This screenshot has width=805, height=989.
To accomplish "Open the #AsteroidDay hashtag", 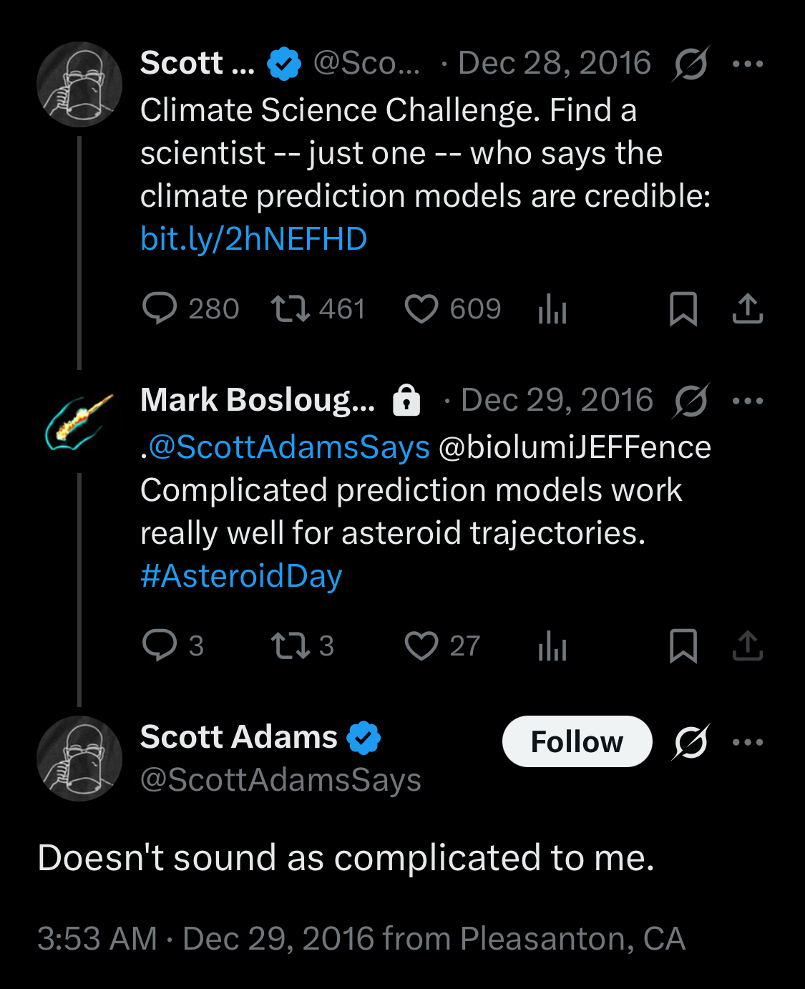I will click(x=241, y=576).
